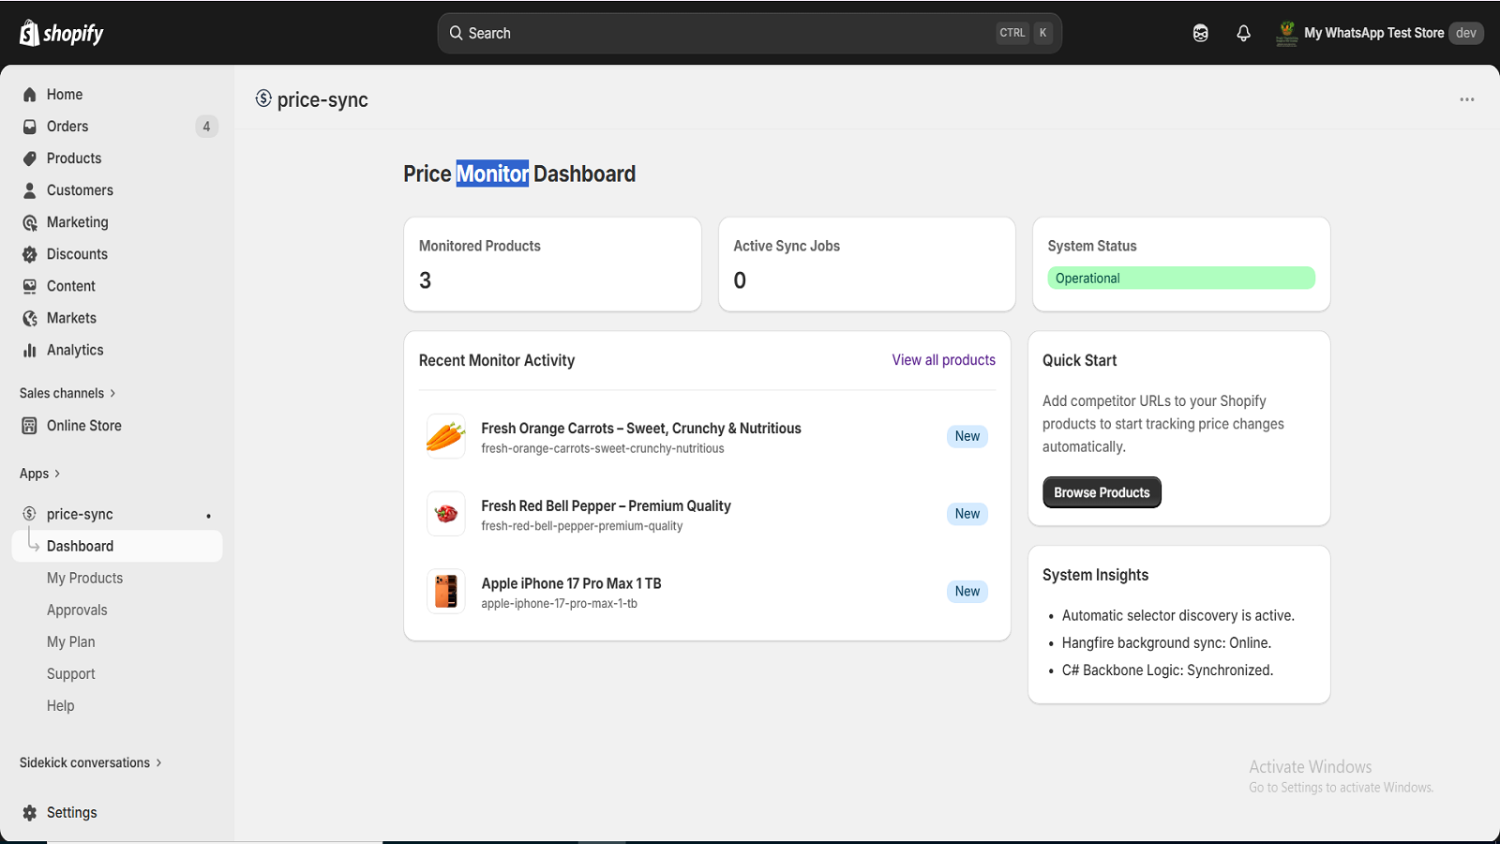Go to My Products in price-sync menu
The height and width of the screenshot is (844, 1500).
pyautogui.click(x=85, y=578)
